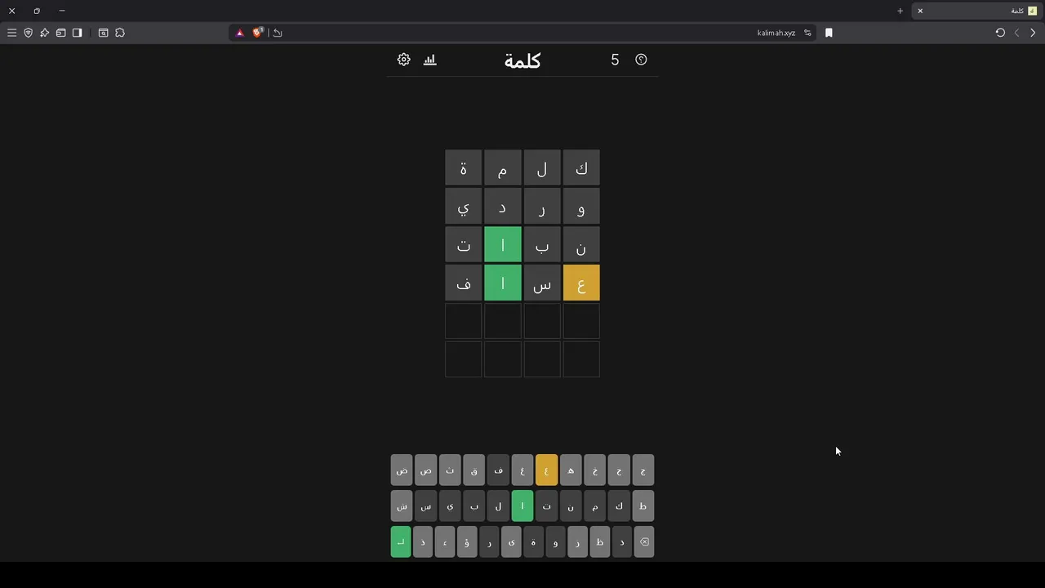Tap the غ key on the keyboard
Screen dimensions: 1045x588
click(522, 470)
